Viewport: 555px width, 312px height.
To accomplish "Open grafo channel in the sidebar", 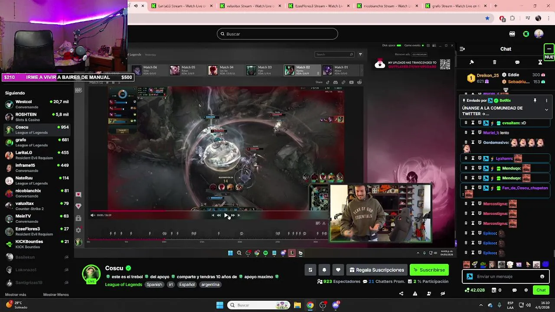I will tap(37, 143).
